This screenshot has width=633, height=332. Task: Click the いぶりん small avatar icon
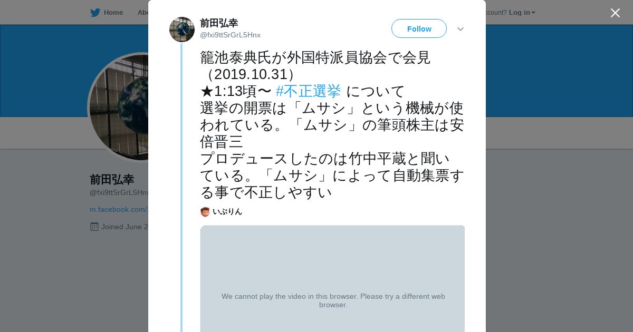205,212
